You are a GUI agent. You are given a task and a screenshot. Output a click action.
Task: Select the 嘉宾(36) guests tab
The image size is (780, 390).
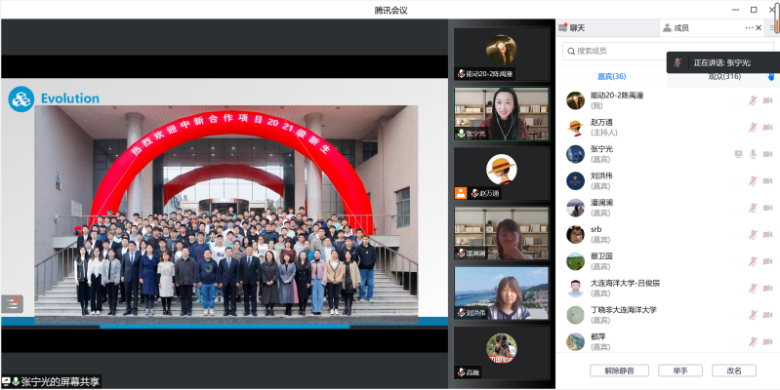(611, 76)
